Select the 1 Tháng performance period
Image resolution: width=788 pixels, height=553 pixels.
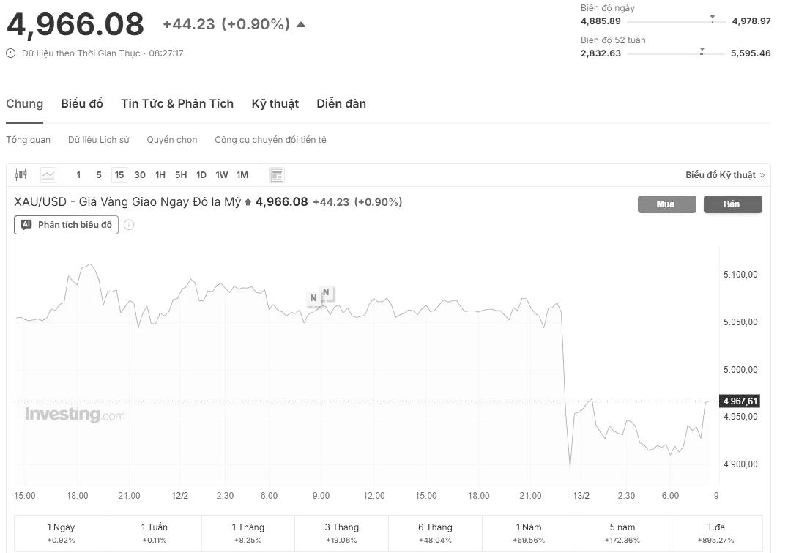point(248,532)
